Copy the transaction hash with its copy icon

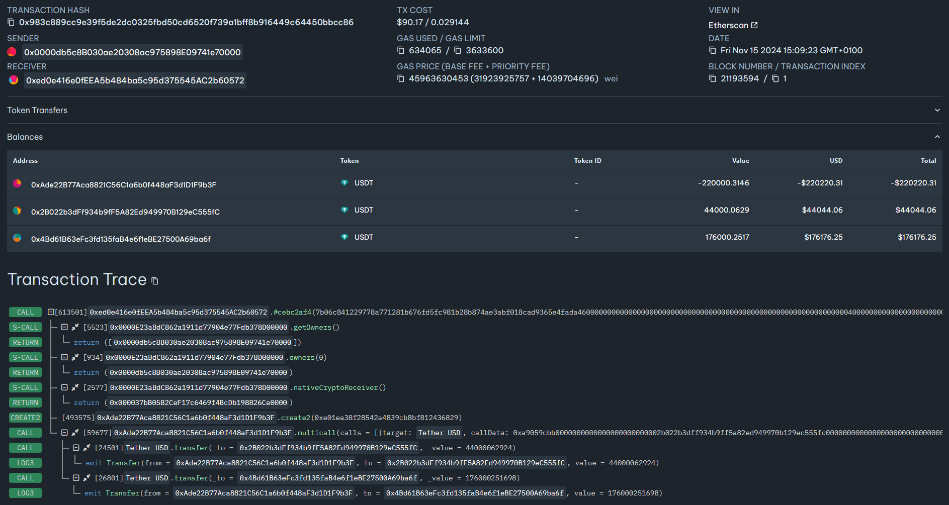(11, 22)
